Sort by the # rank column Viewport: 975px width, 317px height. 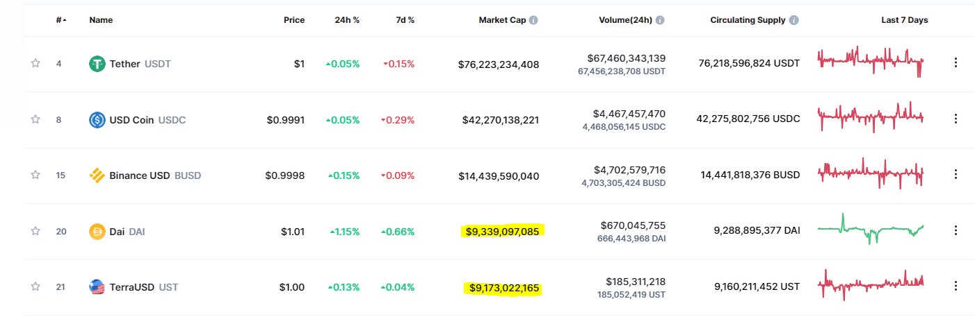(x=61, y=20)
